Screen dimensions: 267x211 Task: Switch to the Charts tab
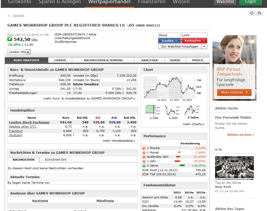pyautogui.click(x=60, y=60)
